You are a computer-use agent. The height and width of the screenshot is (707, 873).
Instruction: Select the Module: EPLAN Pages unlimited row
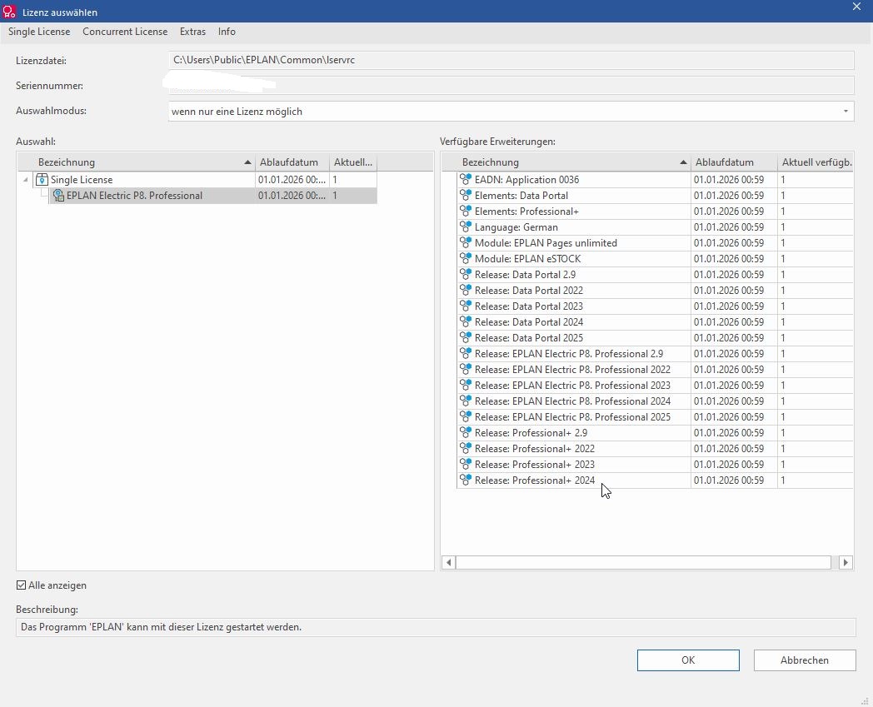(x=656, y=242)
